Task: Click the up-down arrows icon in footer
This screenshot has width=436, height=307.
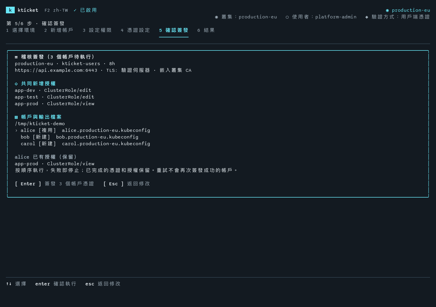Action: click(9, 284)
